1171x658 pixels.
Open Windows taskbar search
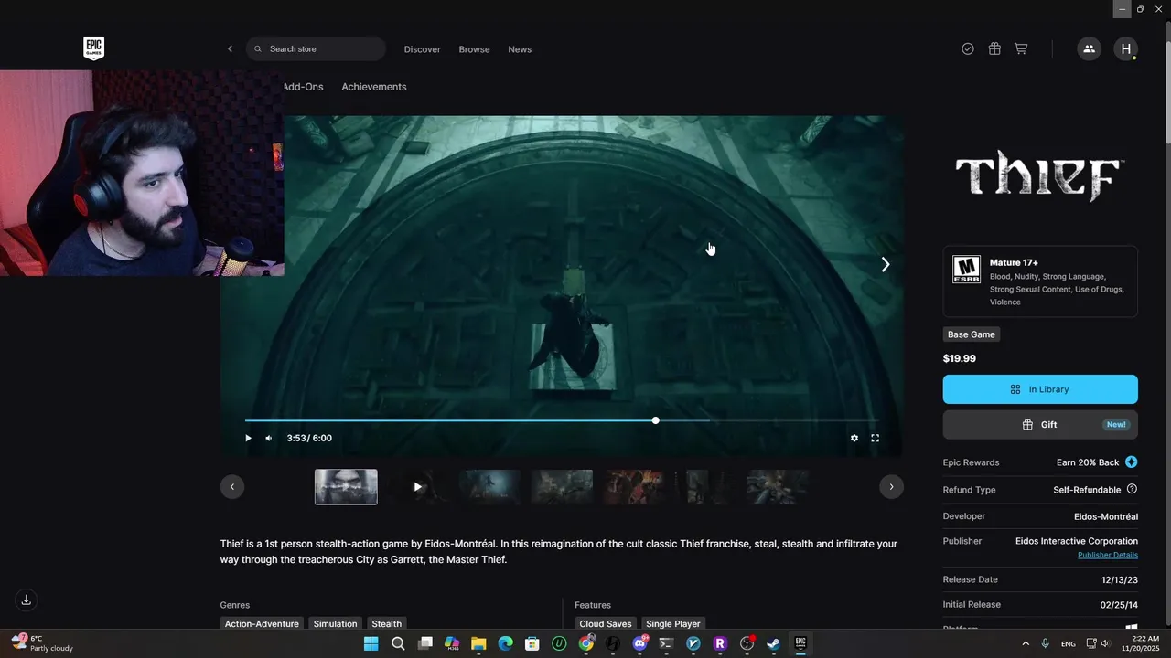pos(398,643)
